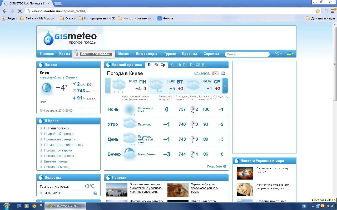Screen dimensions: 337x210
Task: Open Украинский сурок news thumbnail
Action: 178,190
